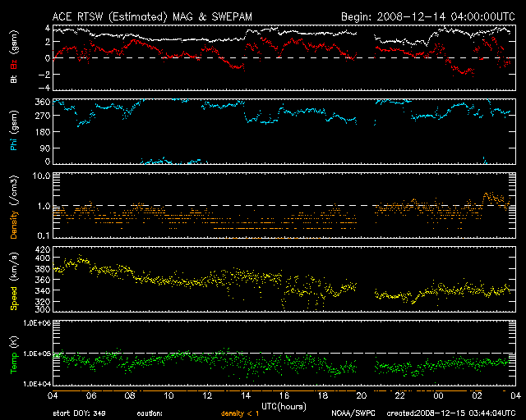This screenshot has height=420, width=526.
Task: Click the '14' hour tick label
Action: click(x=246, y=396)
